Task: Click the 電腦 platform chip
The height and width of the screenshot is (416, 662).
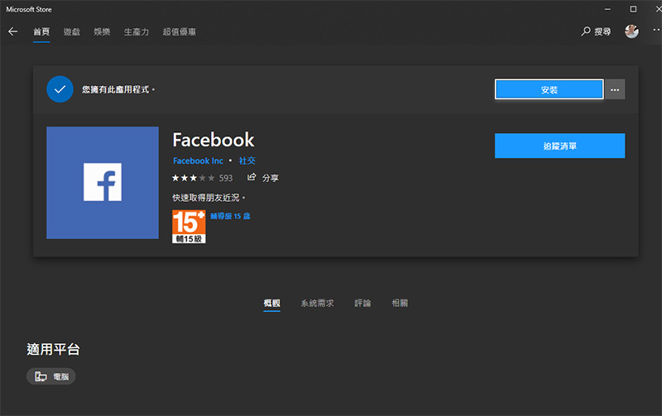Action: (51, 376)
